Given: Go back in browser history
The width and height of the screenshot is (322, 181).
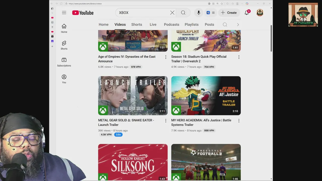Looking at the screenshot, I should 52,4.
